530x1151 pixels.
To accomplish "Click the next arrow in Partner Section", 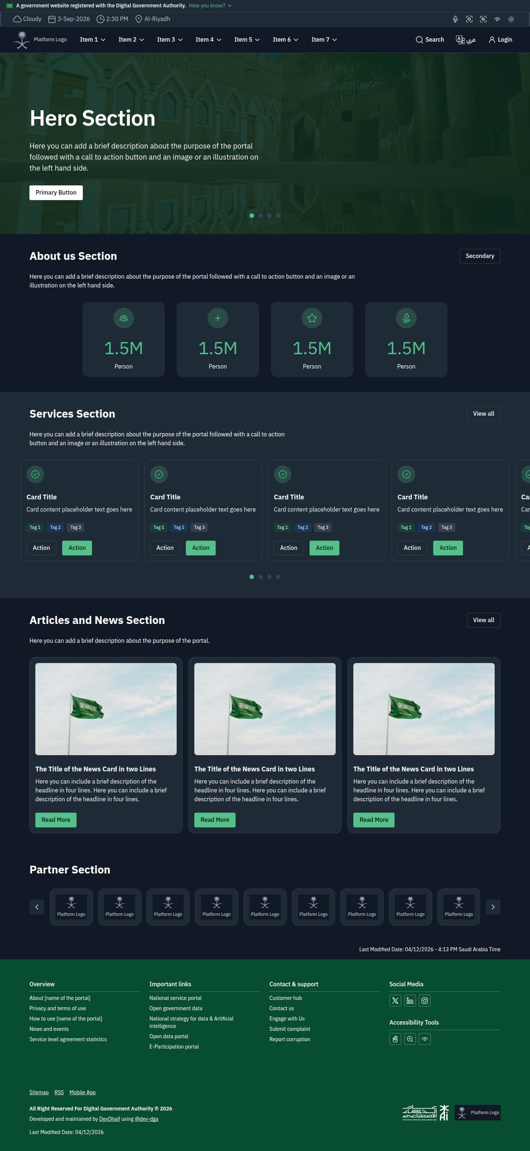I will click(493, 907).
